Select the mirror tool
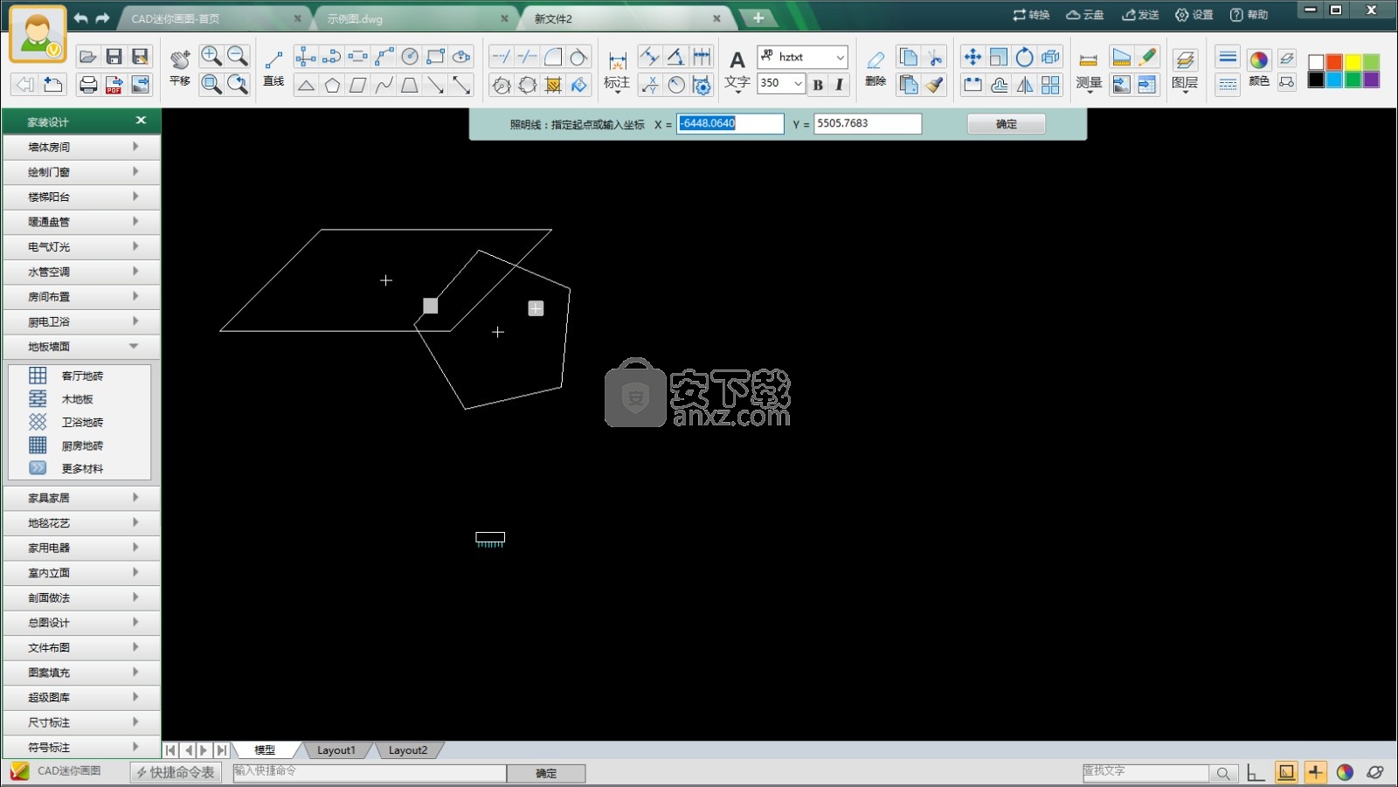Screen dimensions: 1398x787 tap(1024, 85)
